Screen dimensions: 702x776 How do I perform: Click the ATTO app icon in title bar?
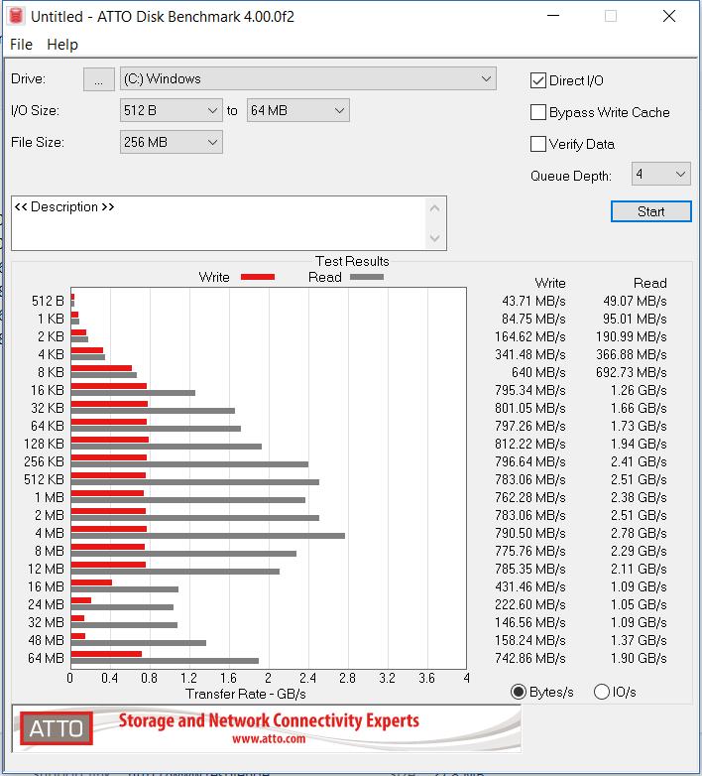coord(17,16)
